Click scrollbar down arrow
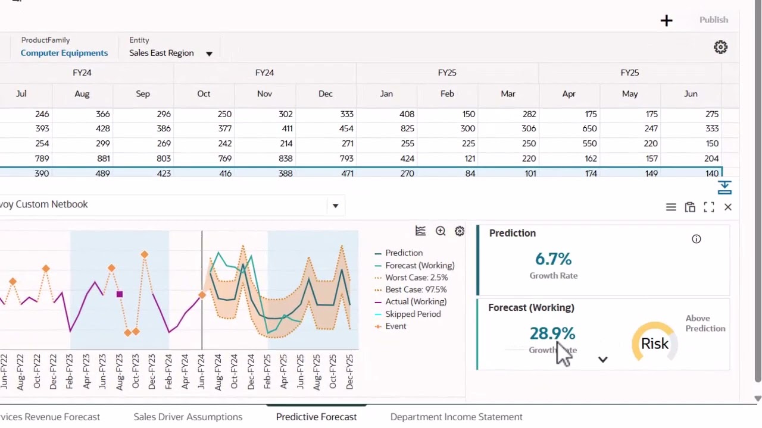The height and width of the screenshot is (428, 762). 758,398
